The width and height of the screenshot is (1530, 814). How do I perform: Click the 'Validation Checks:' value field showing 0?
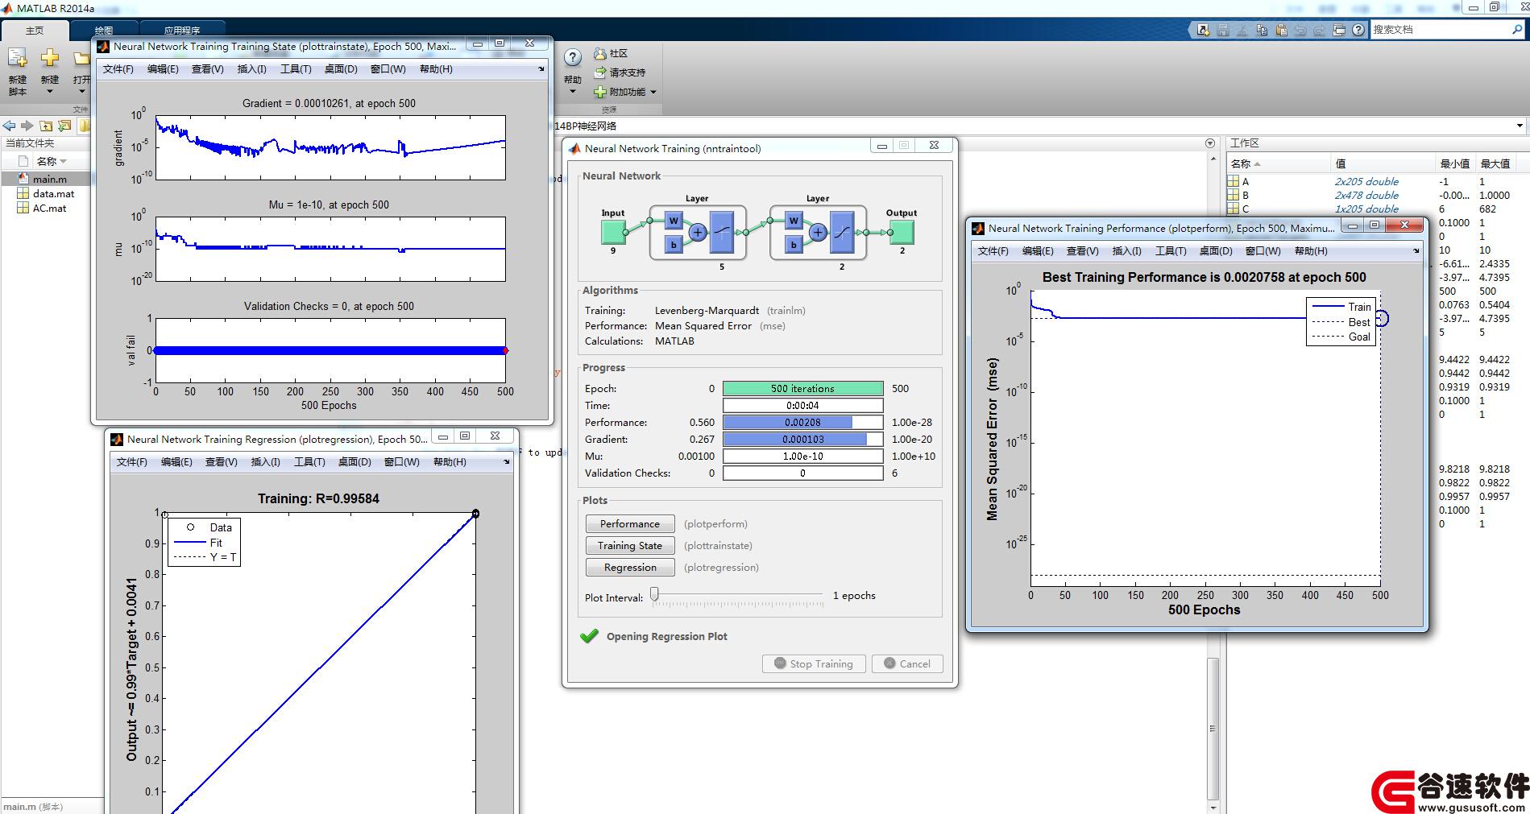click(802, 473)
